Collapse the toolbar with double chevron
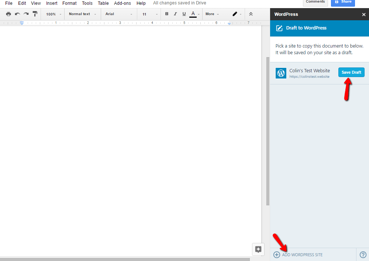 [251, 14]
